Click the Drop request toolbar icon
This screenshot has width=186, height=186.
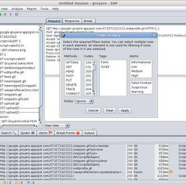point(16,14)
